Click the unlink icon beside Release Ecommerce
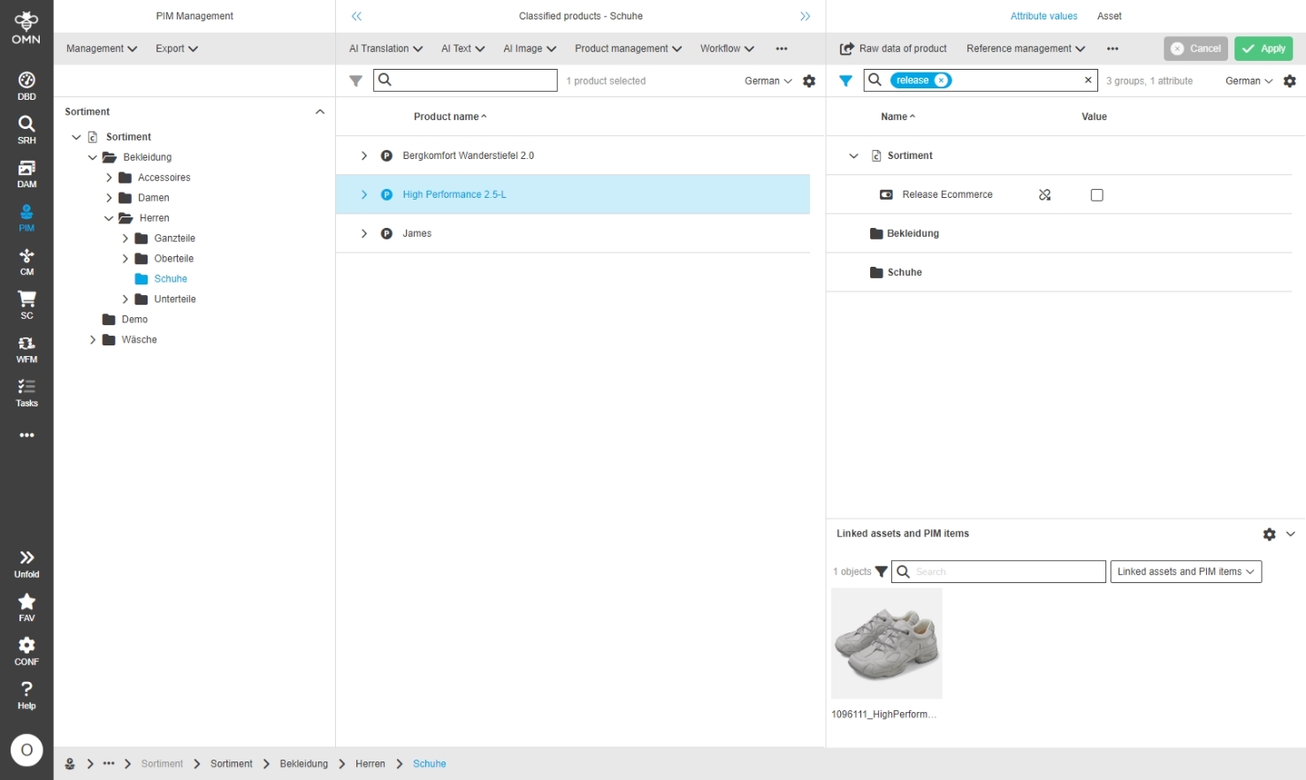Screen dimensions: 1306x780 [1044, 195]
